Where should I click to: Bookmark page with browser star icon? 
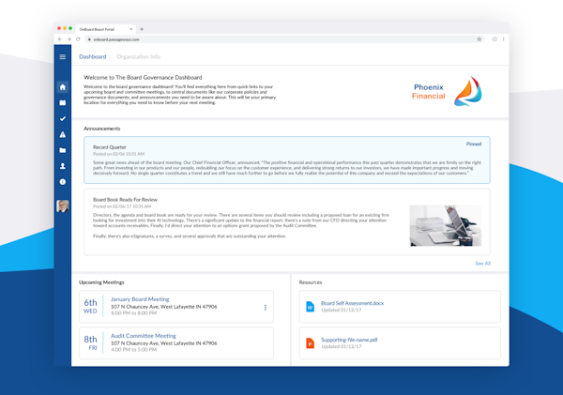(479, 39)
